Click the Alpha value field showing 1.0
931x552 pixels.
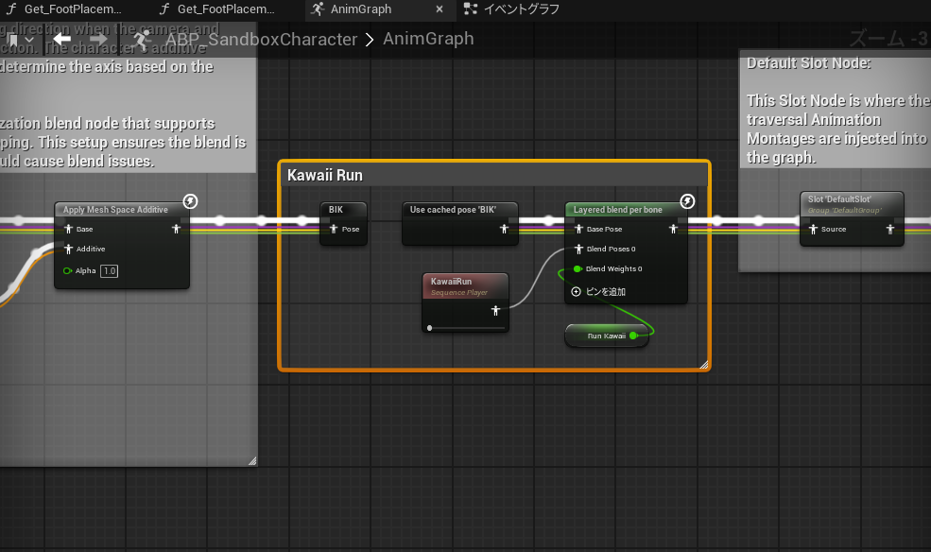(110, 271)
